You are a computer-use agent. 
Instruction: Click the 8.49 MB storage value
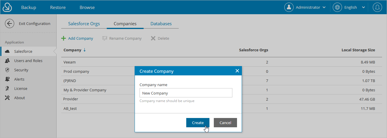[x=368, y=62]
